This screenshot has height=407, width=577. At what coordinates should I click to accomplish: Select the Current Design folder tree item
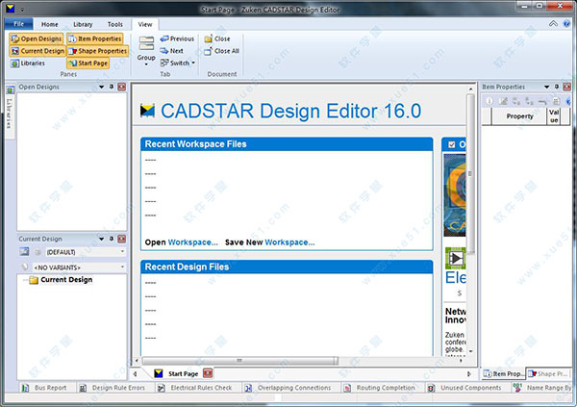pos(62,280)
